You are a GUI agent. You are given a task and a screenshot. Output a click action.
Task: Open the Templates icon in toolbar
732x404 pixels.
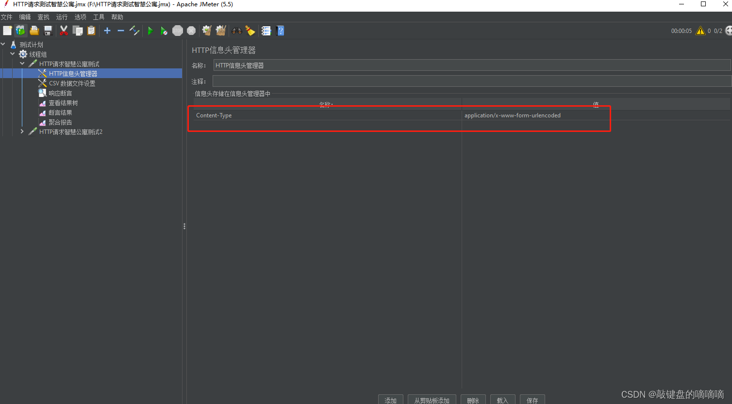[x=20, y=31]
